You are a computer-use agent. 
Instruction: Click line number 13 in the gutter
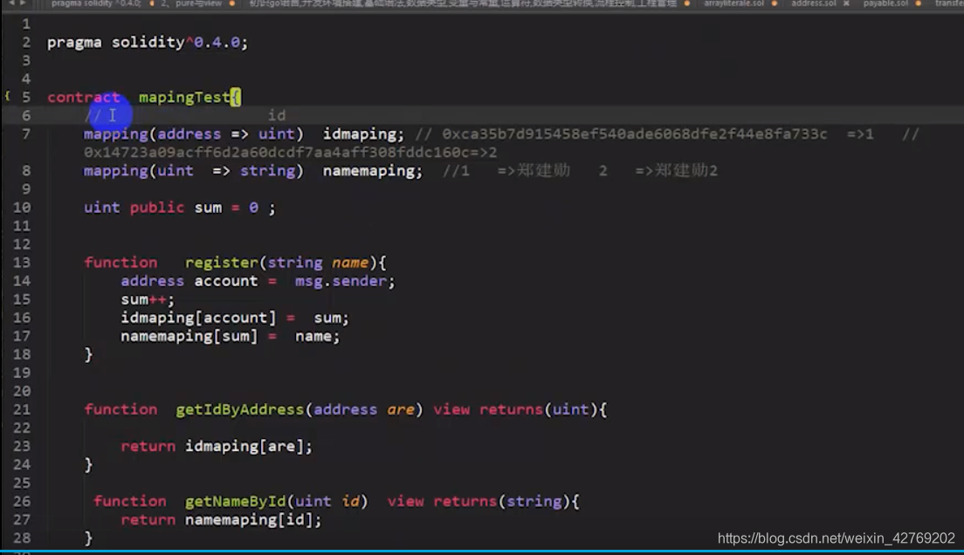(x=22, y=263)
